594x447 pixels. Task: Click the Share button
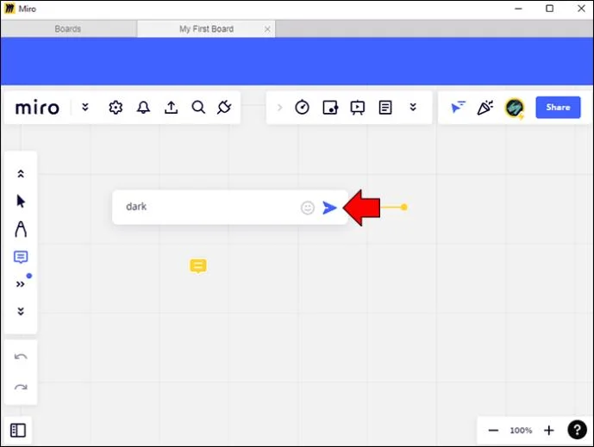tap(557, 108)
